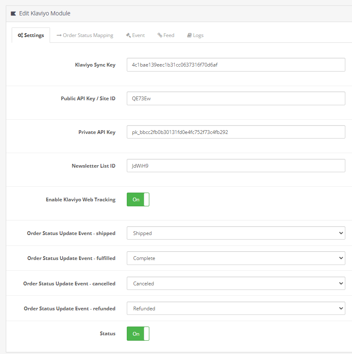The height and width of the screenshot is (354, 352).
Task: Expand the cancelled order status dropdown
Action: coord(236,283)
